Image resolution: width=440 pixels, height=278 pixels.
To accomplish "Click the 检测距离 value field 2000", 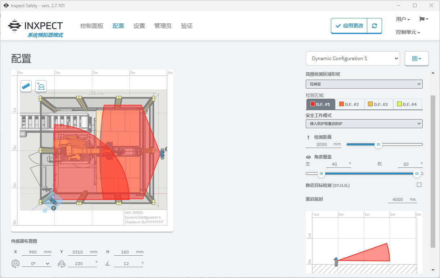I will [x=323, y=144].
